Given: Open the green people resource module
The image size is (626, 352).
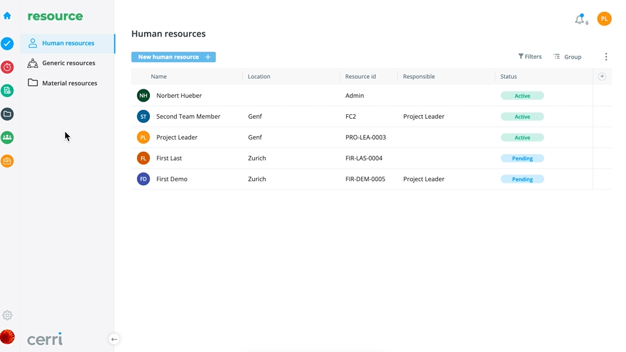Looking at the screenshot, I should coord(7,138).
